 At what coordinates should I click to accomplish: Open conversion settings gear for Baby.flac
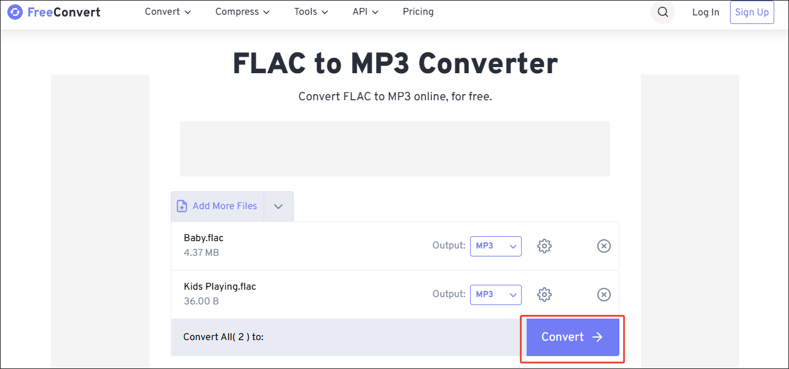point(544,245)
